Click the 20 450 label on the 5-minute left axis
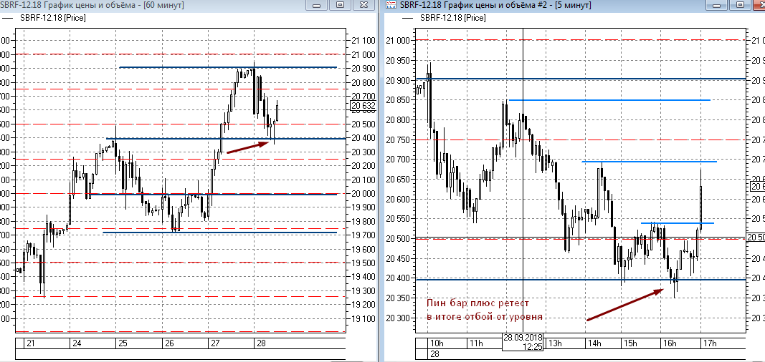 [x=398, y=259]
